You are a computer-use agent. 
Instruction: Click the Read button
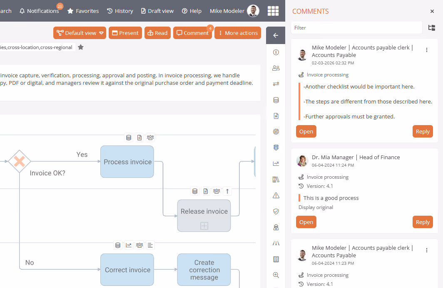[x=158, y=33]
